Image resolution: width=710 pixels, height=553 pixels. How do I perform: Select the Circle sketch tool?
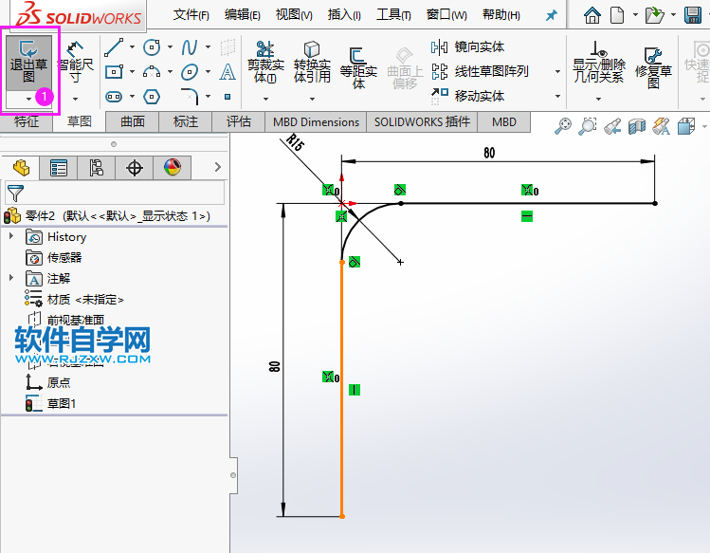[152, 47]
